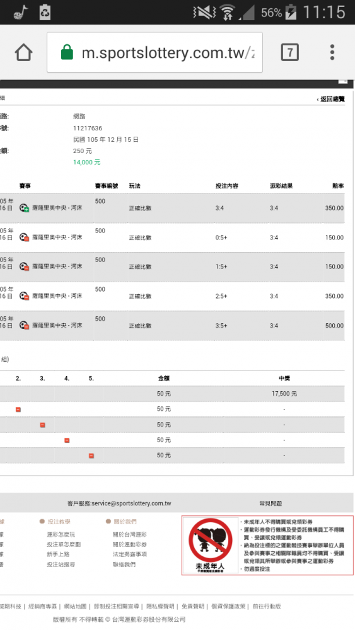Open the 個資保護政策 link
Viewport: 355px width, 630px height.
228,606
